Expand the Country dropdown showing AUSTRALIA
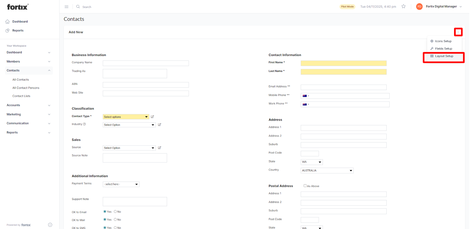Screen dimensions: 474x229 (x=327, y=171)
